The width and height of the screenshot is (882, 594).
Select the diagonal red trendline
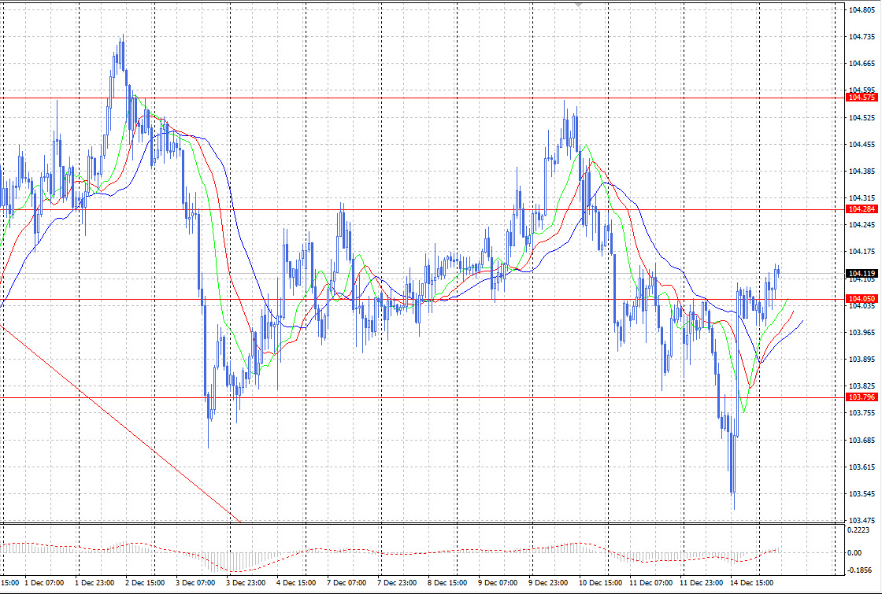120,423
